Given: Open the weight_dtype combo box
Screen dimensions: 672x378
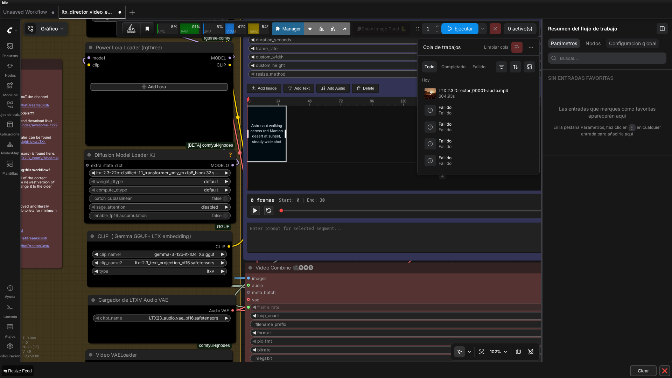Looking at the screenshot, I should click(x=160, y=182).
